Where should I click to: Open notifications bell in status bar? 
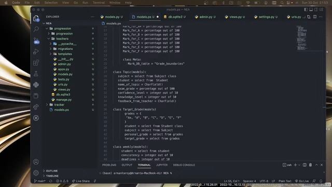click(x=321, y=181)
